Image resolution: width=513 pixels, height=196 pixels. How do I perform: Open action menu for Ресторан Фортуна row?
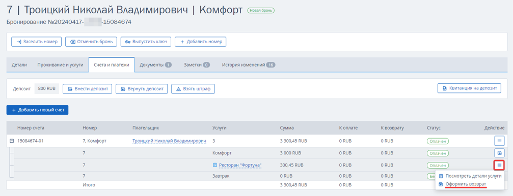click(x=499, y=165)
